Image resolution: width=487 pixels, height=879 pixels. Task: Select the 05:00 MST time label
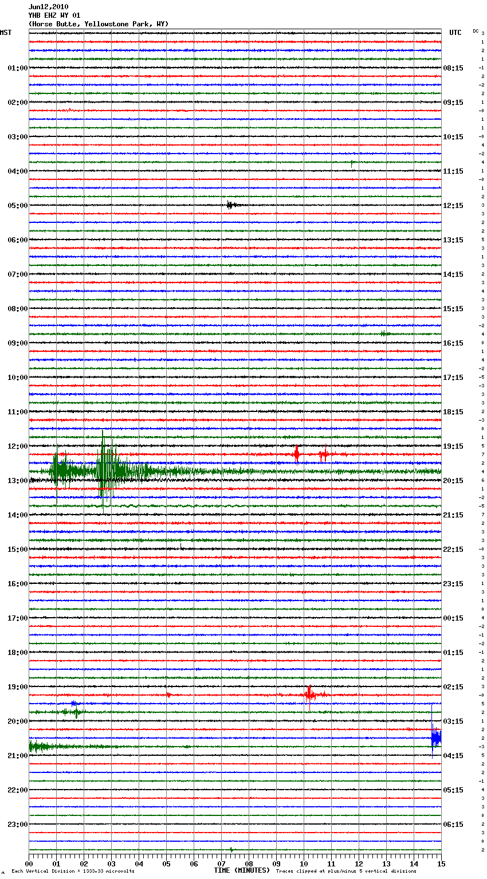click(17, 206)
